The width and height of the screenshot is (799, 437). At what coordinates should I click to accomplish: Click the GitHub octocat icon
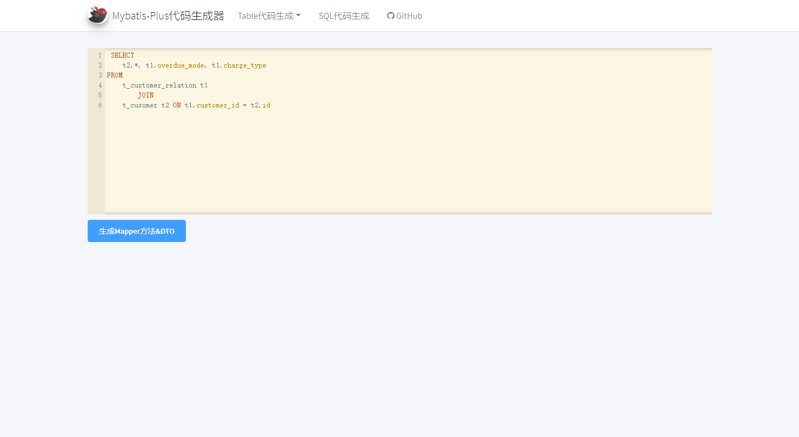[x=391, y=16]
